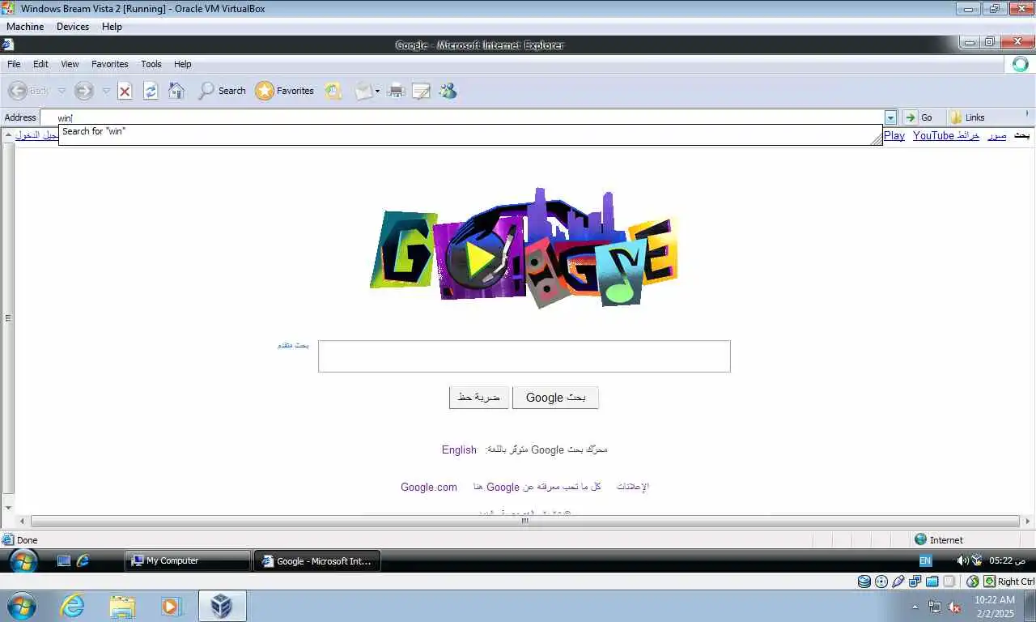Click the EN language indicator
Viewport: 1036px width, 622px height.
click(x=925, y=560)
